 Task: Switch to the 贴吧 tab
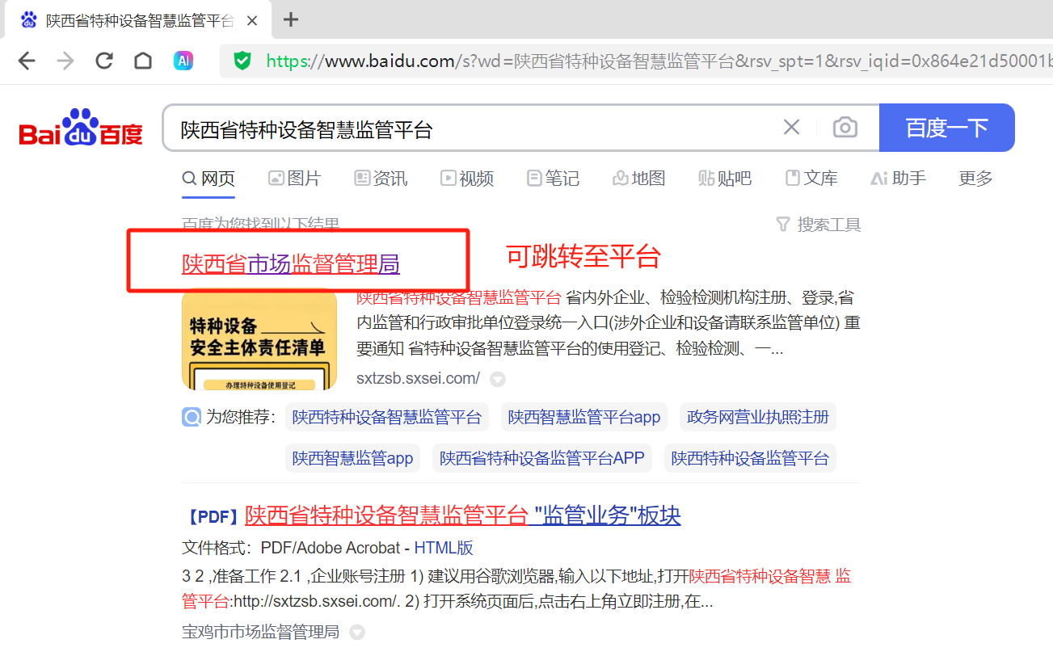click(725, 179)
